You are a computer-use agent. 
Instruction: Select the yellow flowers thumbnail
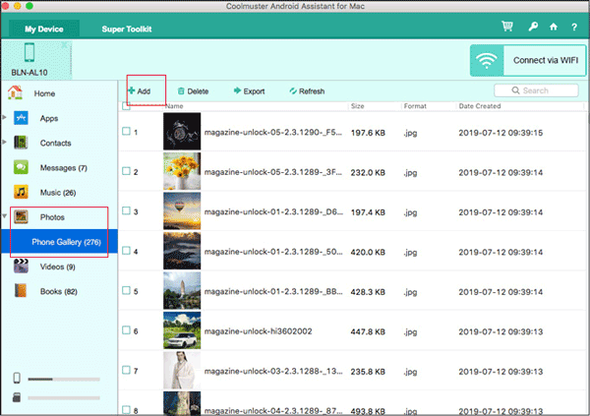click(x=182, y=171)
